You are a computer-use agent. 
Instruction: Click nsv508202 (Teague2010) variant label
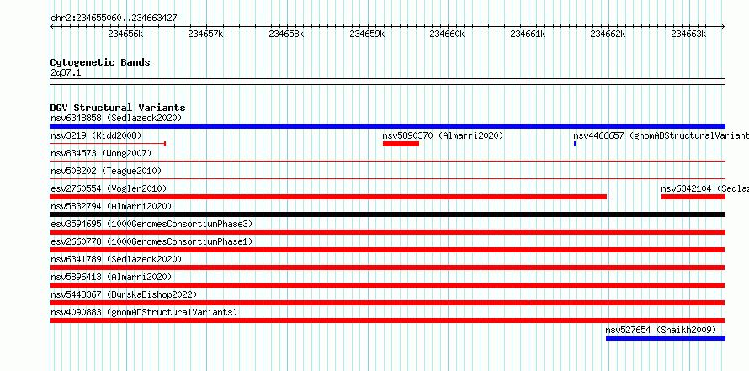coord(106,171)
